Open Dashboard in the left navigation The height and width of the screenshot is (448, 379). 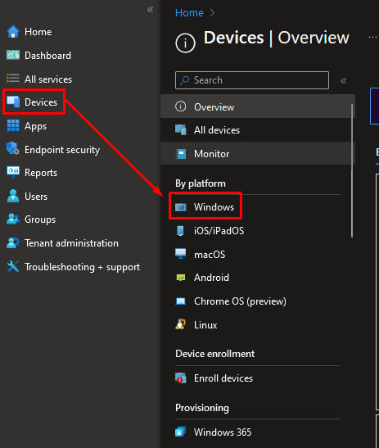(47, 56)
